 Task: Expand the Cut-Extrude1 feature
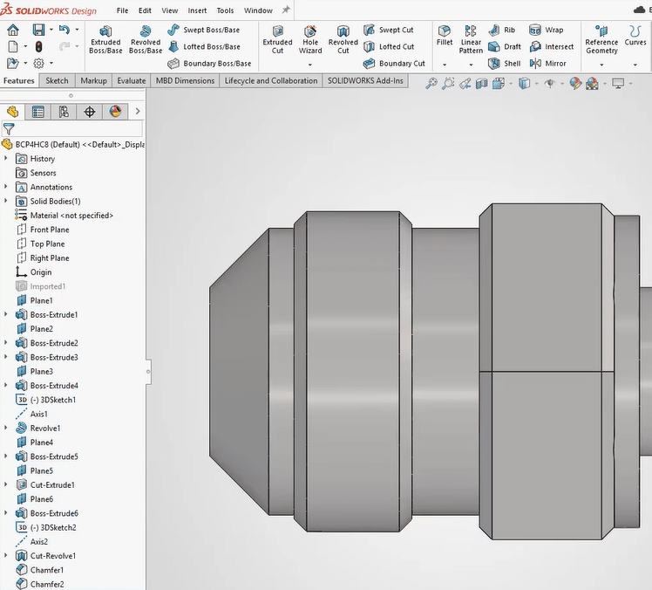point(6,484)
